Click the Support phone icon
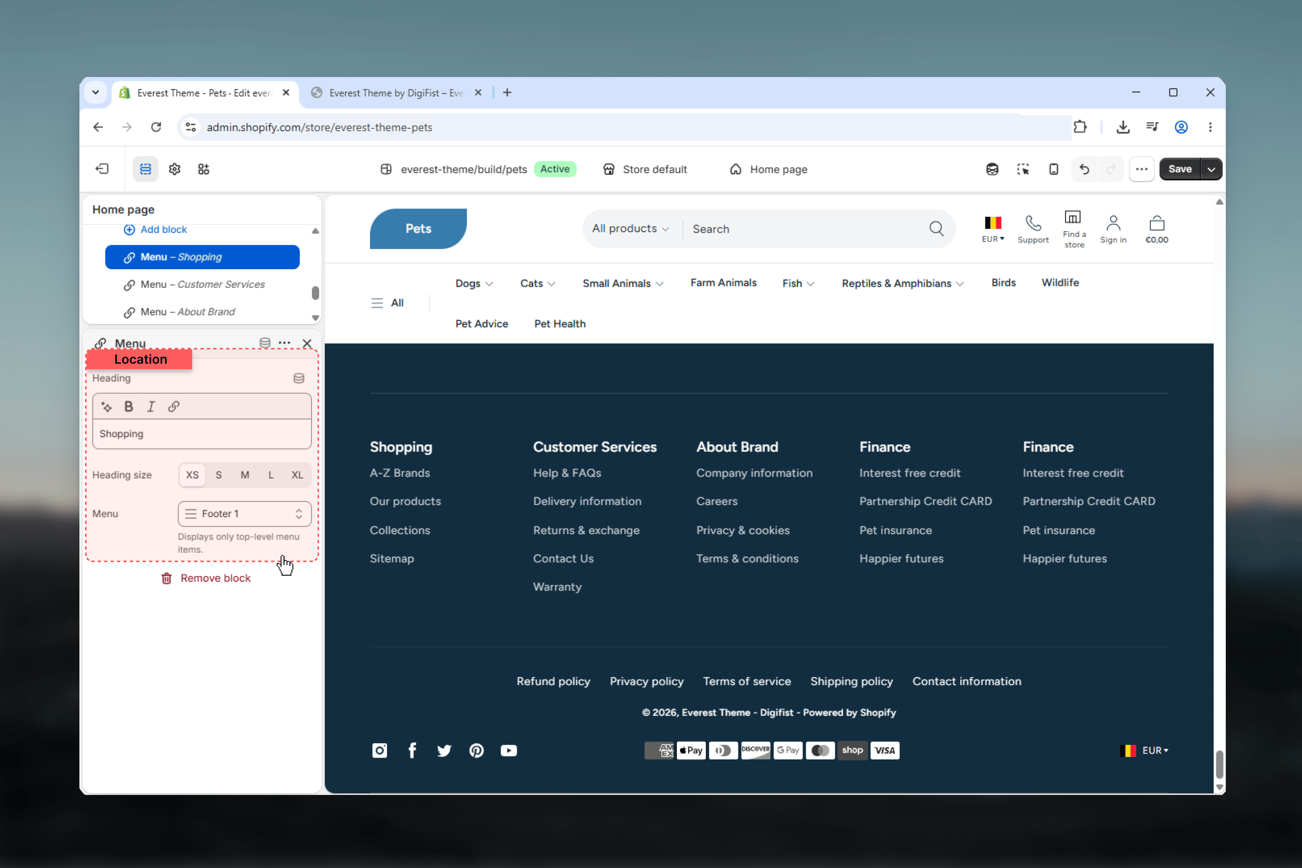 tap(1032, 223)
